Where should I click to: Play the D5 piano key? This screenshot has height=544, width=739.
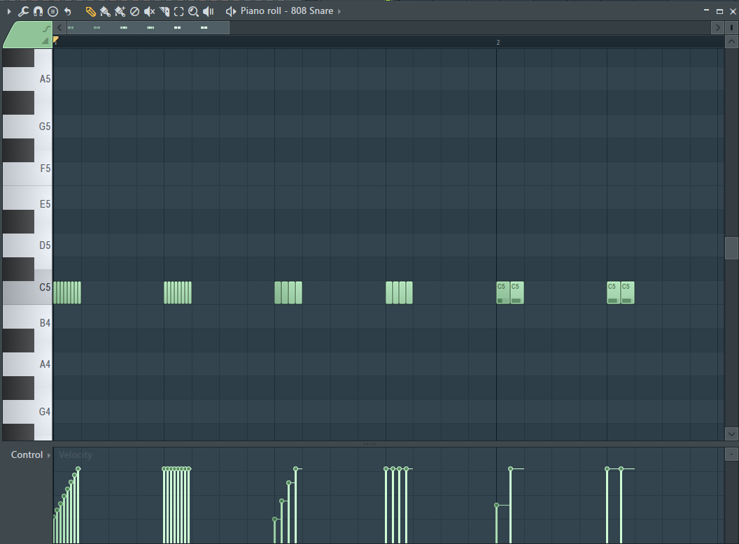click(27, 245)
